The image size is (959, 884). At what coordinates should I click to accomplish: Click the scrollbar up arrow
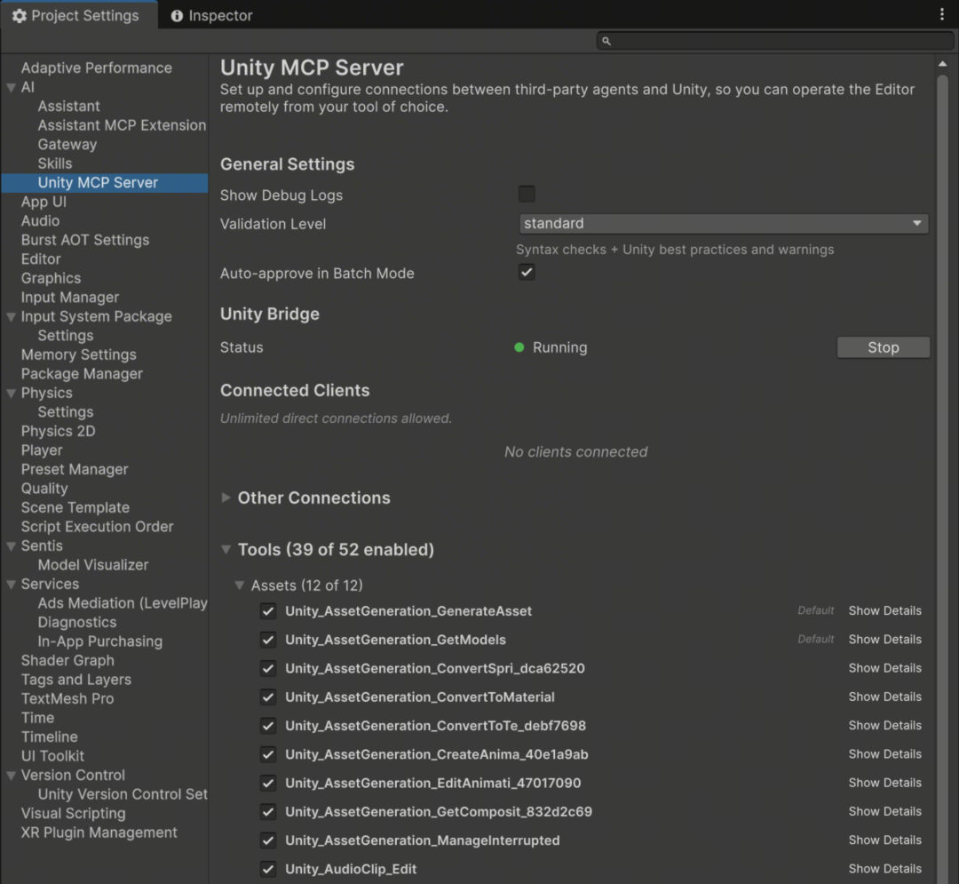942,64
